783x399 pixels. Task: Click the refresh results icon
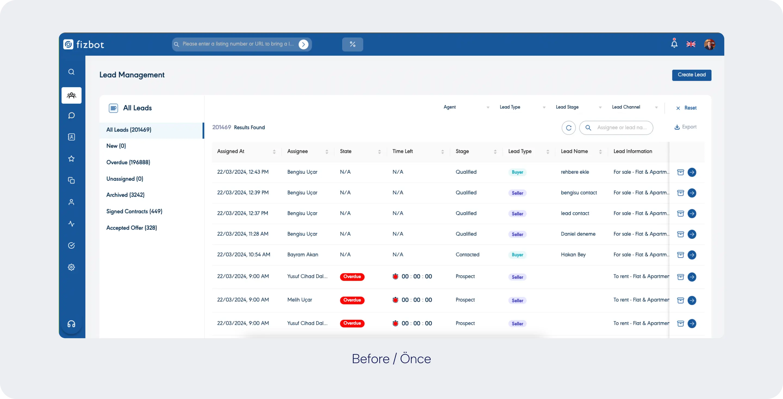tap(568, 128)
